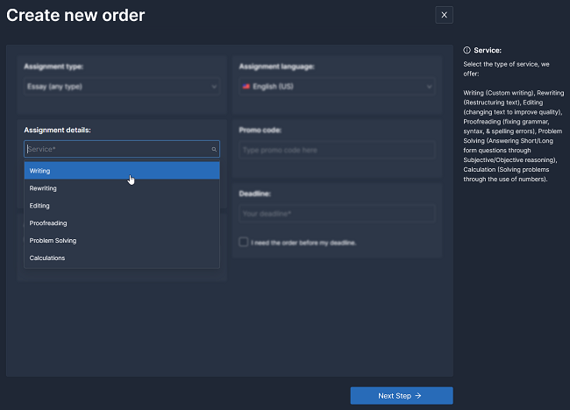Screen dimensions: 570x410
Task: Click the chevron arrow of Assignment type
Action: point(214,87)
